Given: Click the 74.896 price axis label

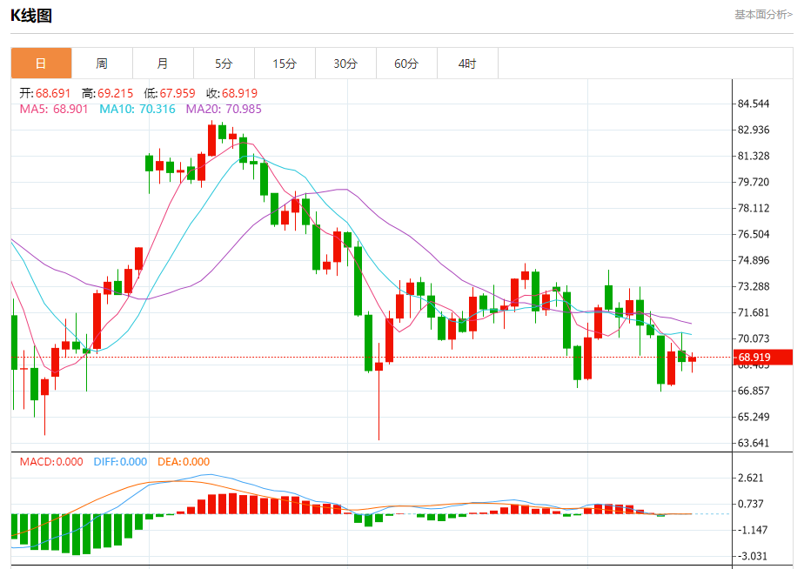Looking at the screenshot, I should pos(754,260).
